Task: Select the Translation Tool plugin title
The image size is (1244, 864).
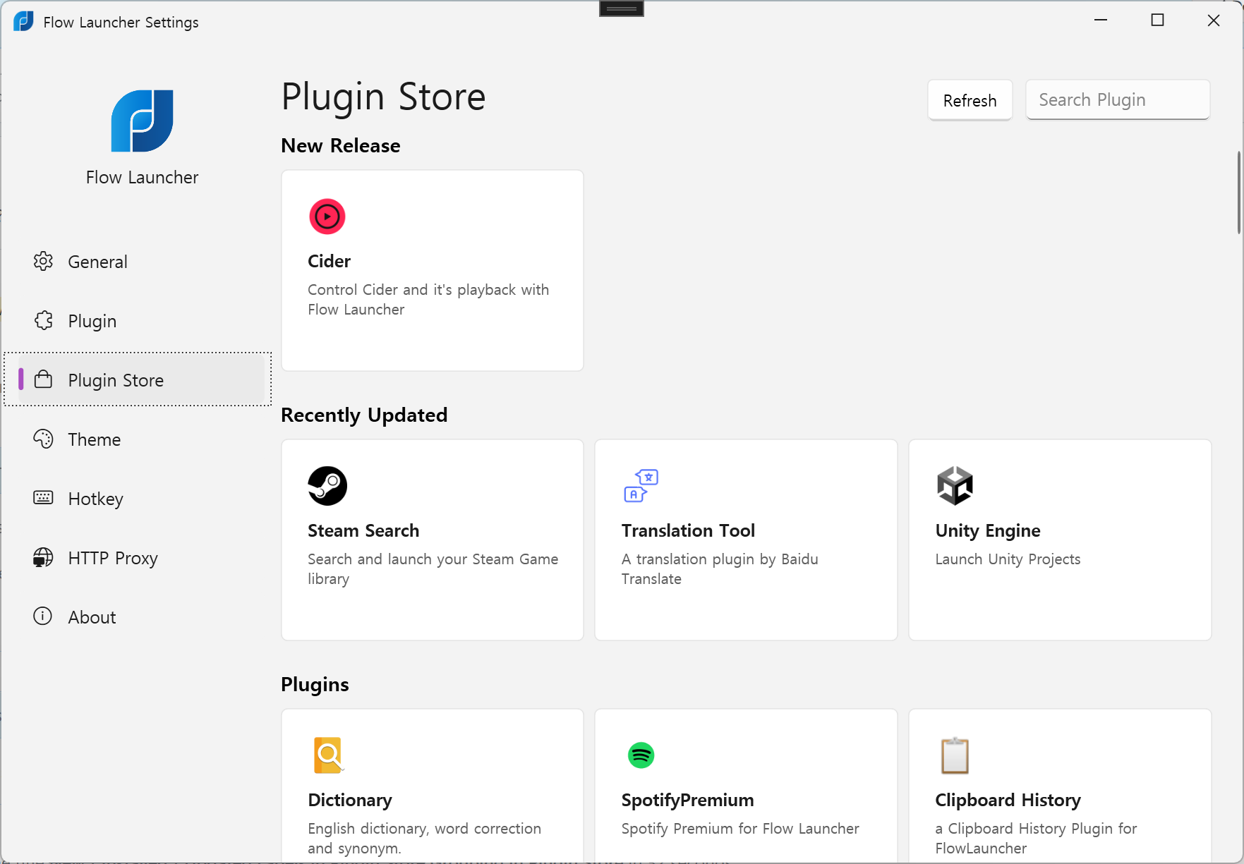Action: click(688, 530)
